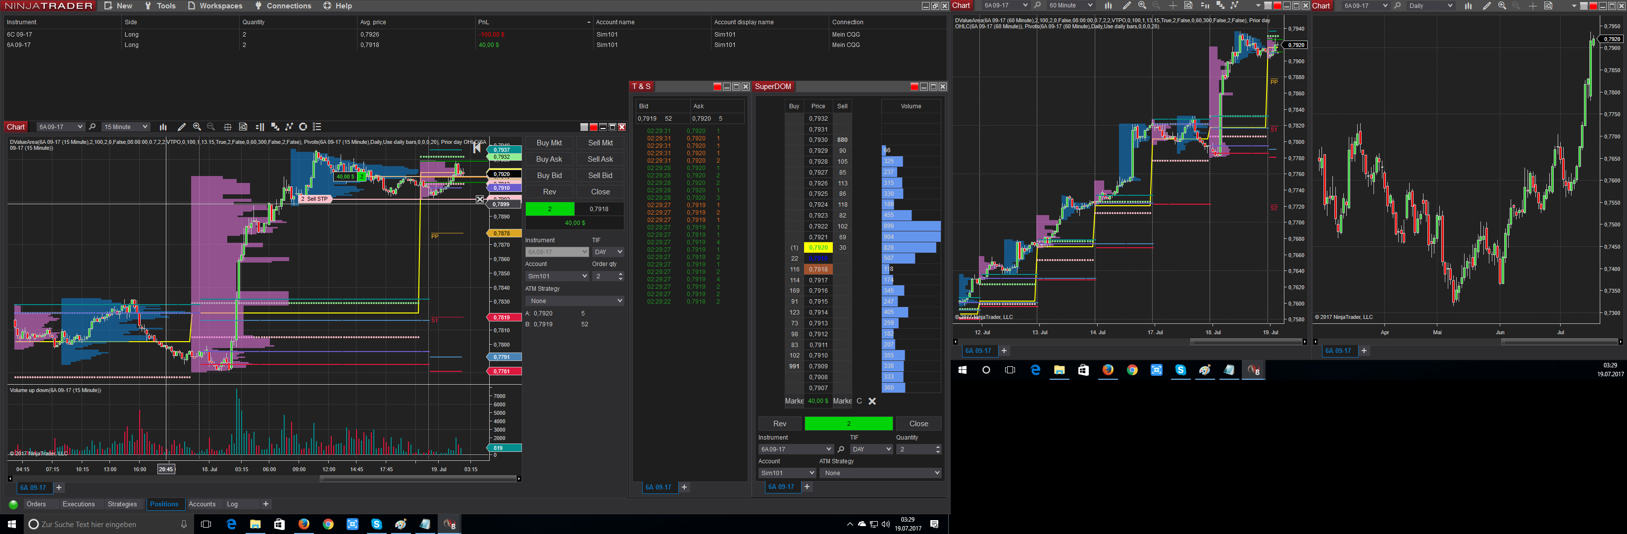Select the drawing pencil tool in 15 Minute chart
This screenshot has width=1627, height=534.
click(x=181, y=127)
